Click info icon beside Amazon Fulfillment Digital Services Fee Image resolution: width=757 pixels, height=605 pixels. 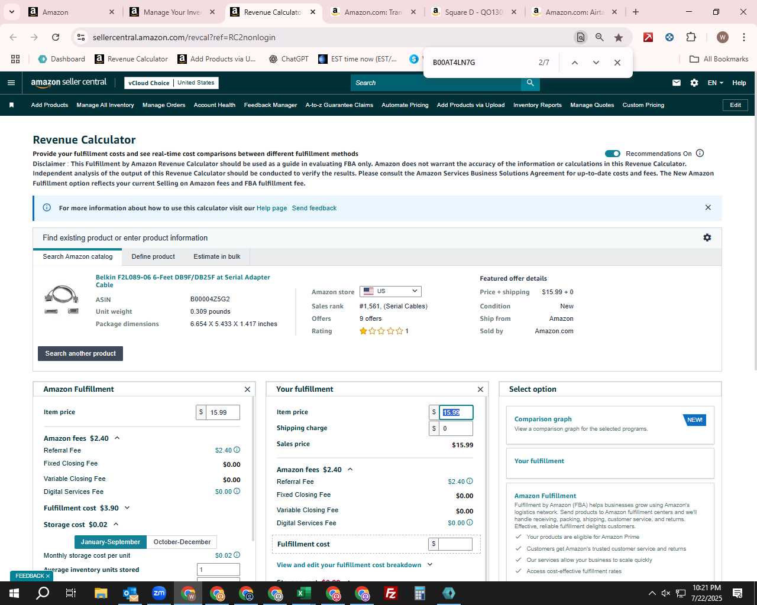pyautogui.click(x=237, y=492)
